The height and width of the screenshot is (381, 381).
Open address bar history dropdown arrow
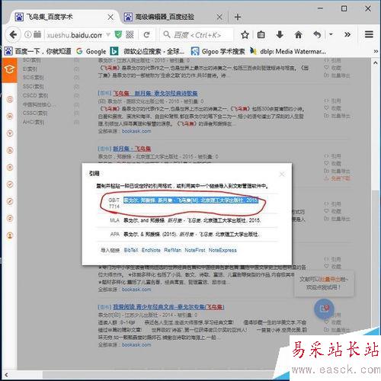pyautogui.click(x=108, y=34)
